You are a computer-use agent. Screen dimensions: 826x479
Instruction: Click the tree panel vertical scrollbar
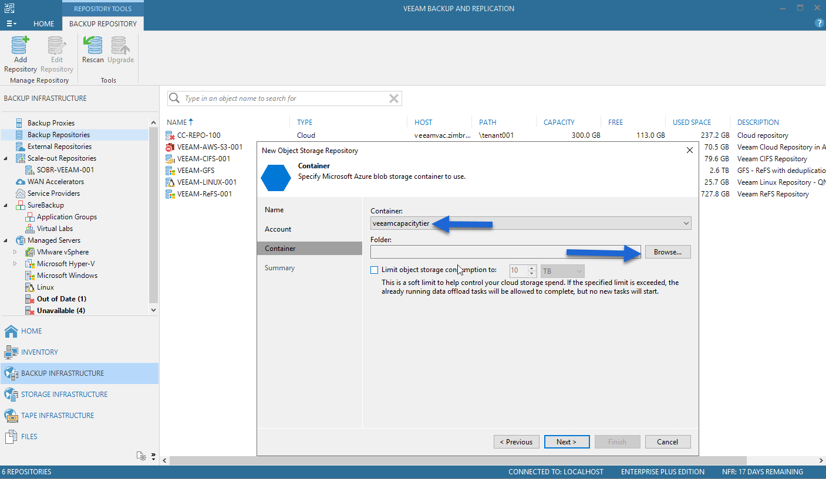(x=154, y=216)
